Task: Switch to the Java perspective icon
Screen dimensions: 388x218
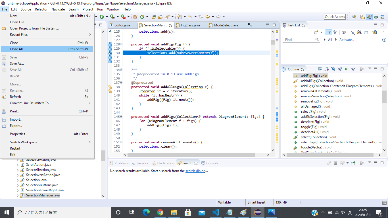Action: [369, 17]
